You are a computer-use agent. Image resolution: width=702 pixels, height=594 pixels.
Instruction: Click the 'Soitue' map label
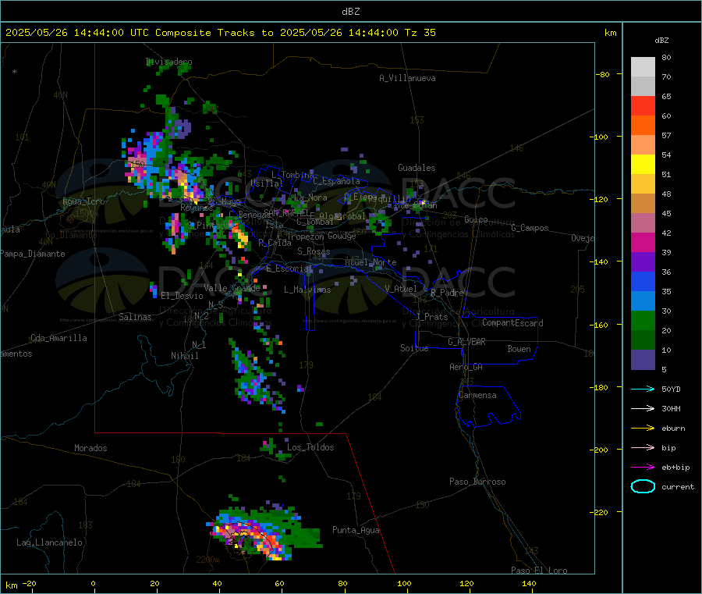coord(414,347)
